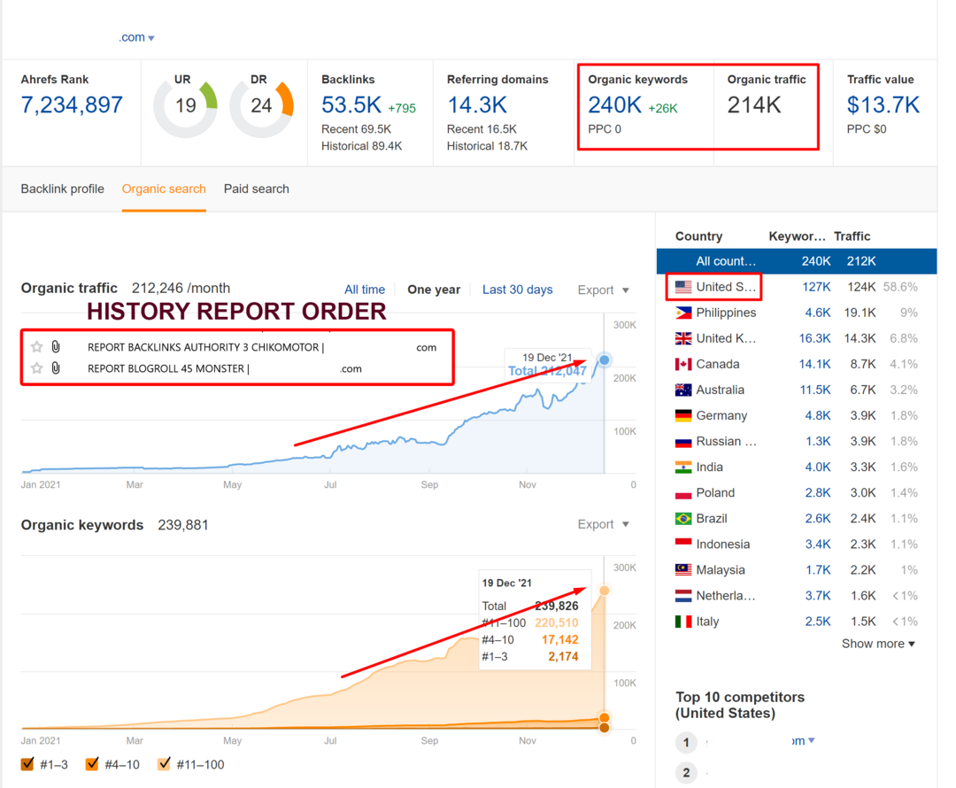Open the Paid search tab

coord(256,189)
